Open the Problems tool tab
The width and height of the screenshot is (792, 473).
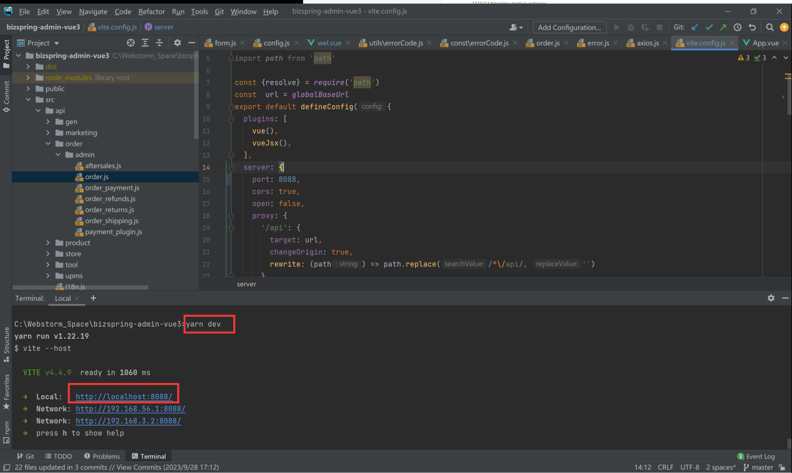(102, 456)
